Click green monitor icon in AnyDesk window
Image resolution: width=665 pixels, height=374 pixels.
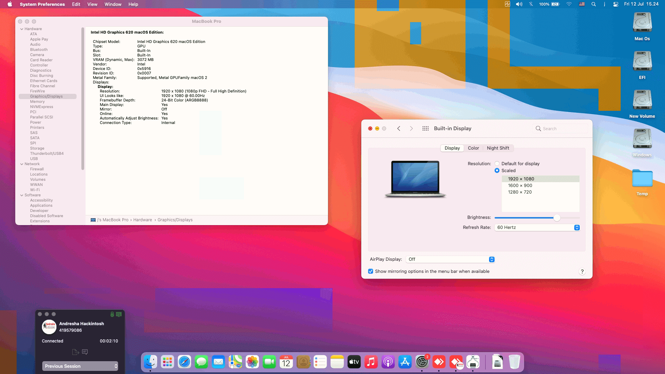[x=119, y=314]
